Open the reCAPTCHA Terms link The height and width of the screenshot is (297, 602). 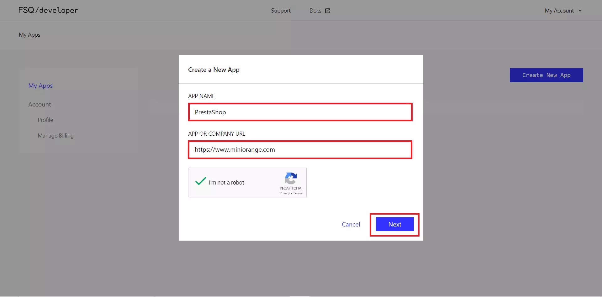(x=297, y=193)
